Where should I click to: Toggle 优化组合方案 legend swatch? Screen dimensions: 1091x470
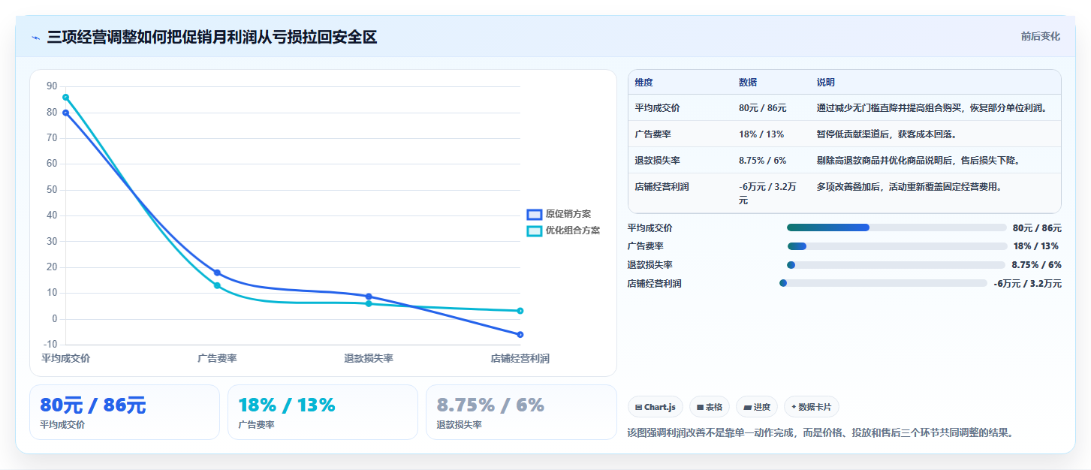534,230
